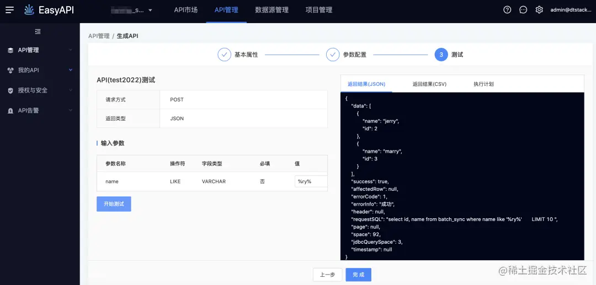The image size is (596, 285).
Task: Switch to 执行计划 tab
Action: click(x=483, y=84)
